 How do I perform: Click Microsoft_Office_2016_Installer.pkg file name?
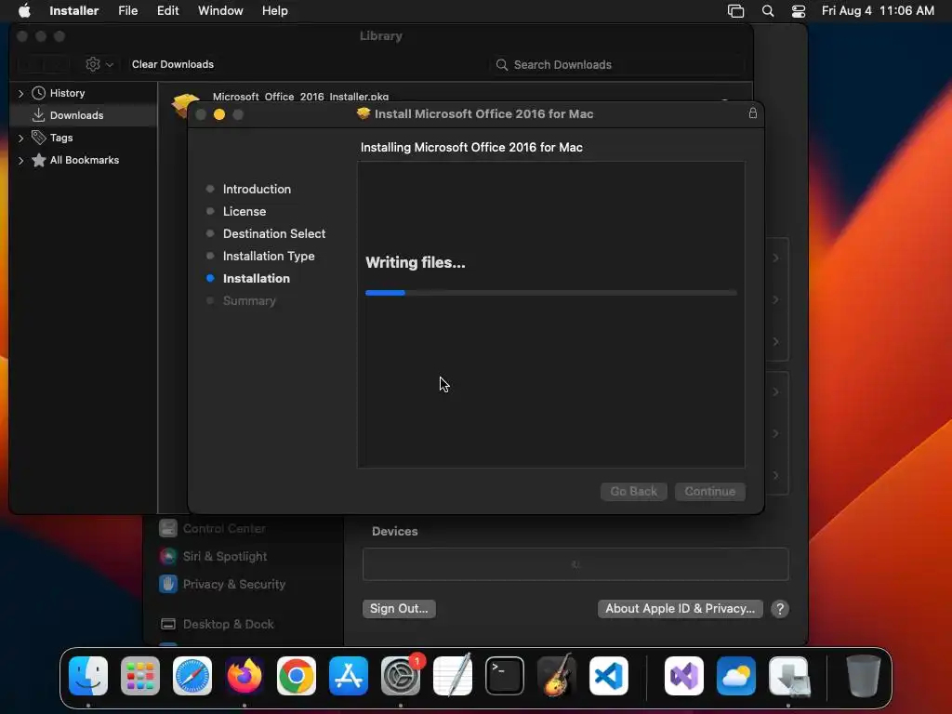pos(300,96)
